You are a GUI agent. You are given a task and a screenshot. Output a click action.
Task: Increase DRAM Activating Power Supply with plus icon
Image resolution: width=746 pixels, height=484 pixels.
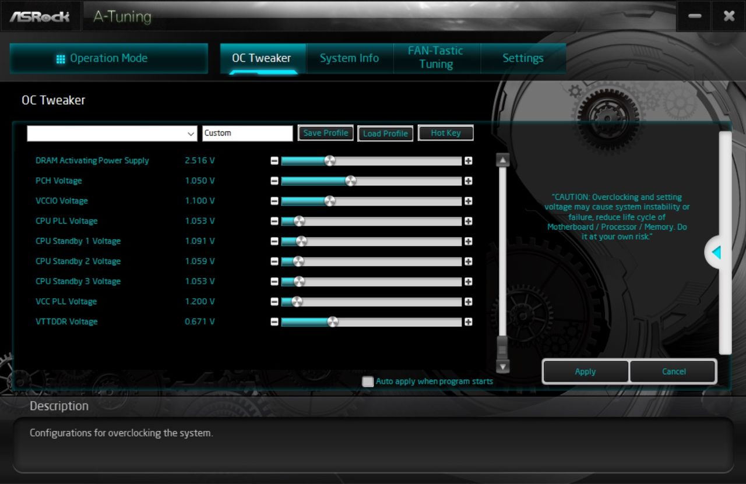pyautogui.click(x=468, y=161)
